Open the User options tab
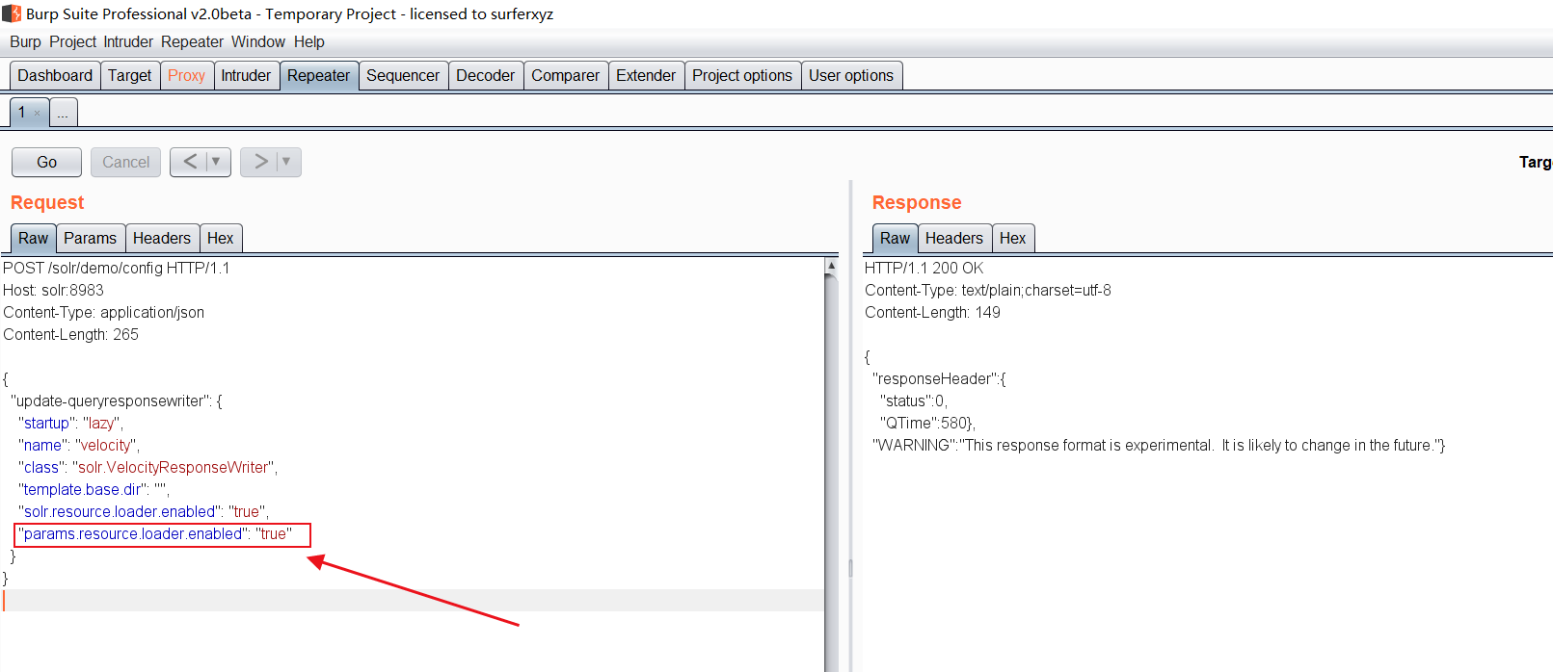The width and height of the screenshot is (1553, 672). 851,75
